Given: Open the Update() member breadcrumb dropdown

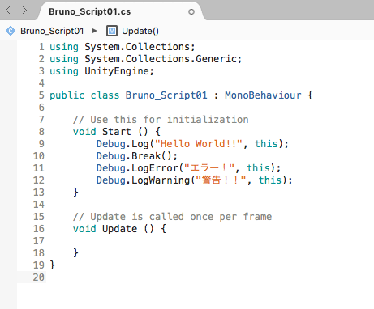Looking at the screenshot, I should pos(140,31).
